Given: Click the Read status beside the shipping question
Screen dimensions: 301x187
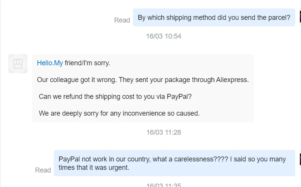Looking at the screenshot, I should pos(122,20).
